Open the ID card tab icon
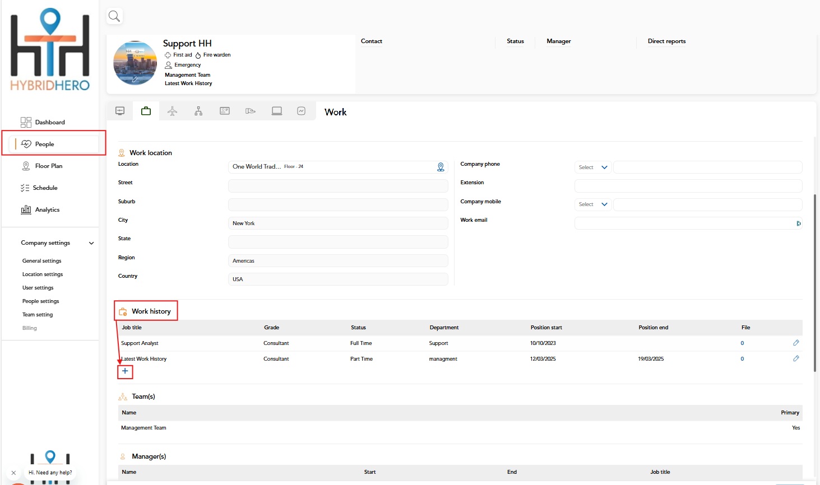Image resolution: width=820 pixels, height=485 pixels. click(x=225, y=111)
